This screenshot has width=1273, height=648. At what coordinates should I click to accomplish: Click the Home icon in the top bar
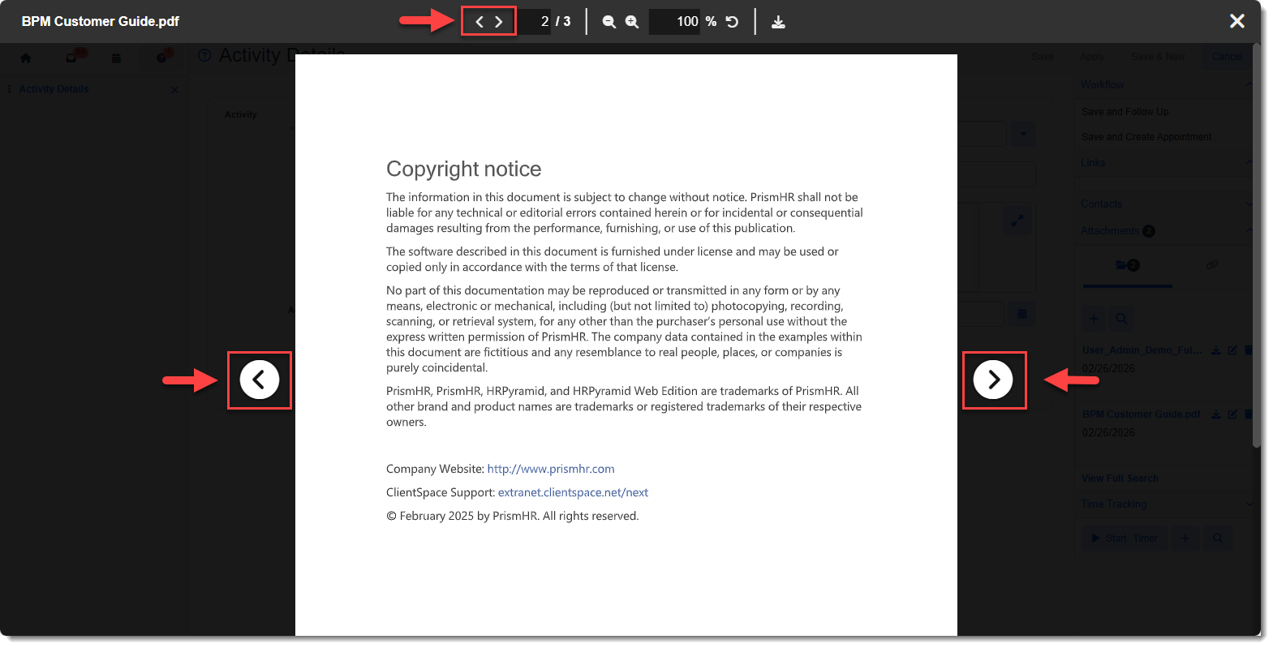tap(26, 58)
